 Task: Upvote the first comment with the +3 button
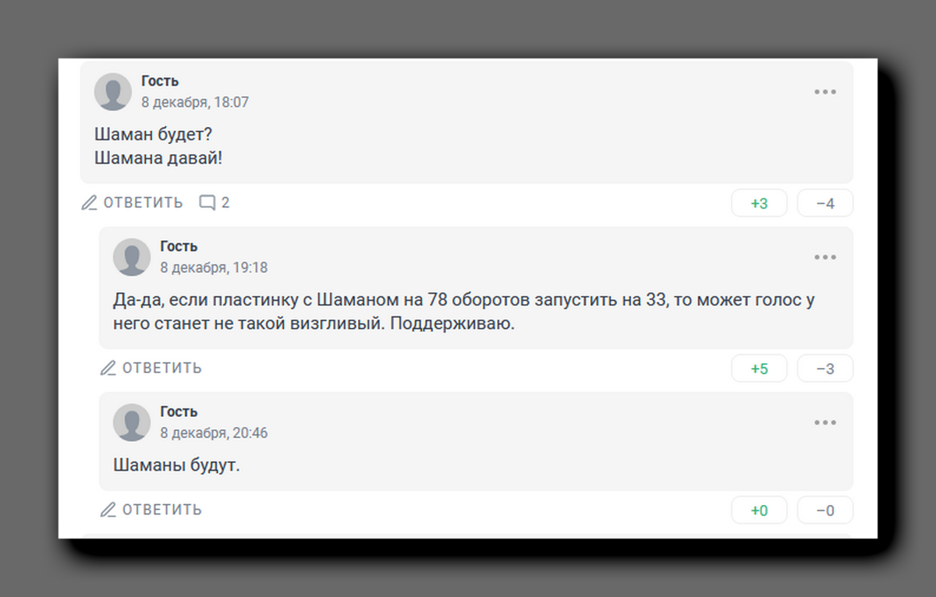point(759,203)
